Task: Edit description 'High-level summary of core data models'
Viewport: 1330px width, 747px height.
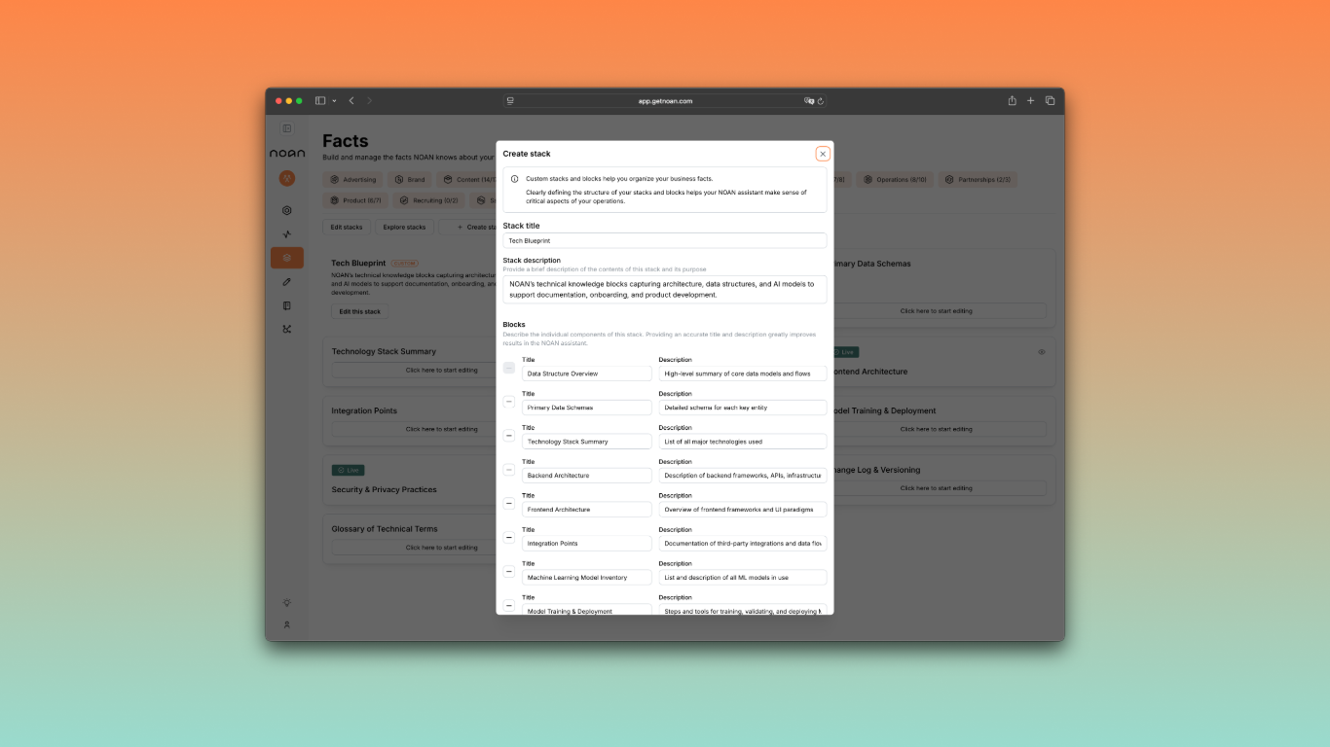Action: click(743, 373)
